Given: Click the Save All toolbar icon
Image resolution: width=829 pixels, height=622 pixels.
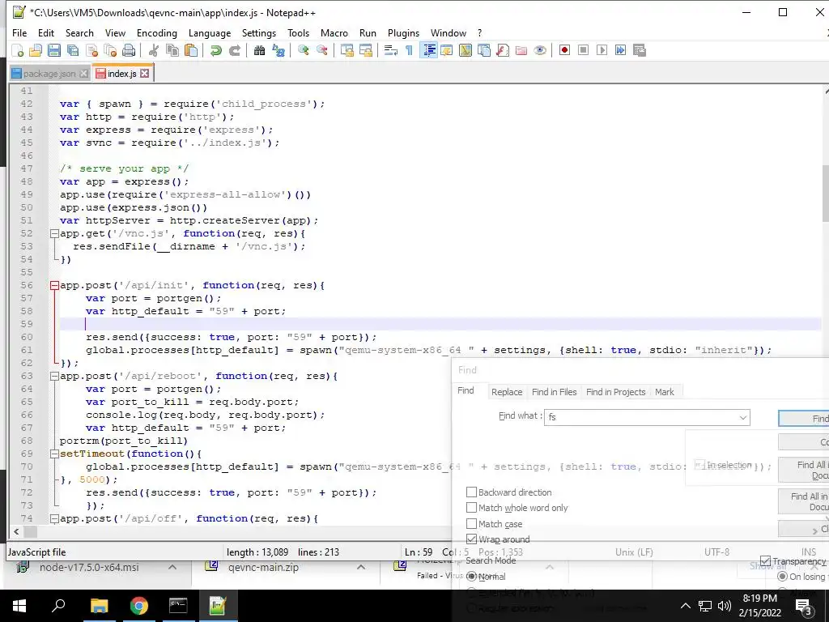Looking at the screenshot, I should (72, 50).
